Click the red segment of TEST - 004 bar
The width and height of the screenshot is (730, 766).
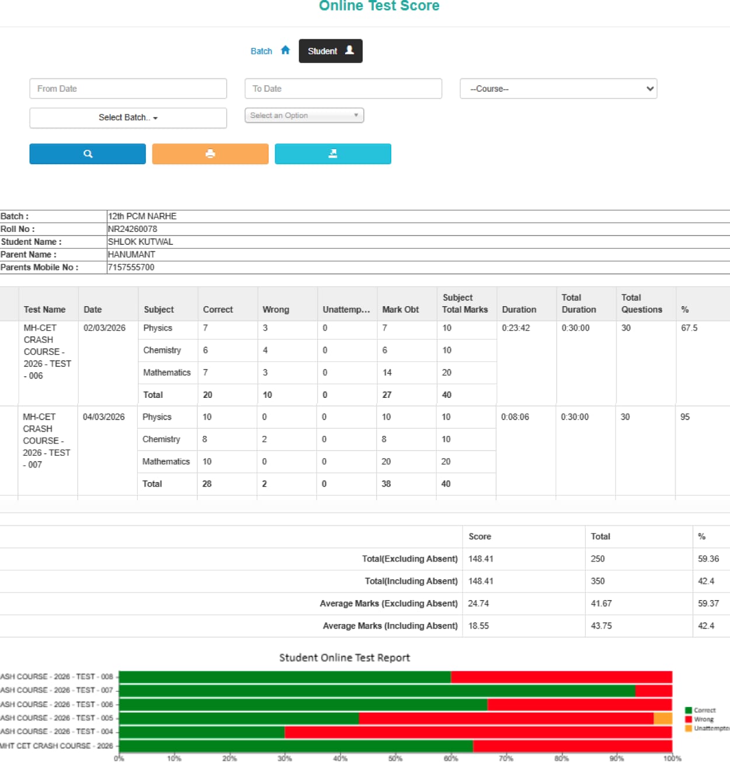[x=478, y=732]
